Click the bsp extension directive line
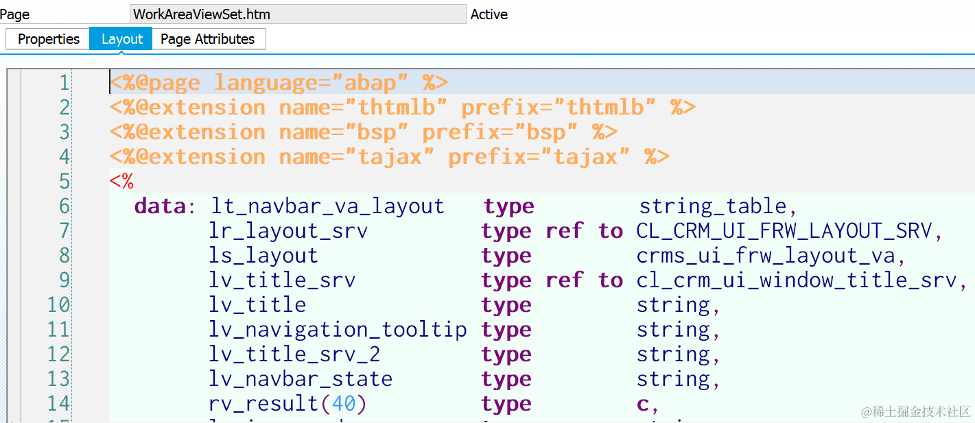This screenshot has width=975, height=423. (364, 132)
